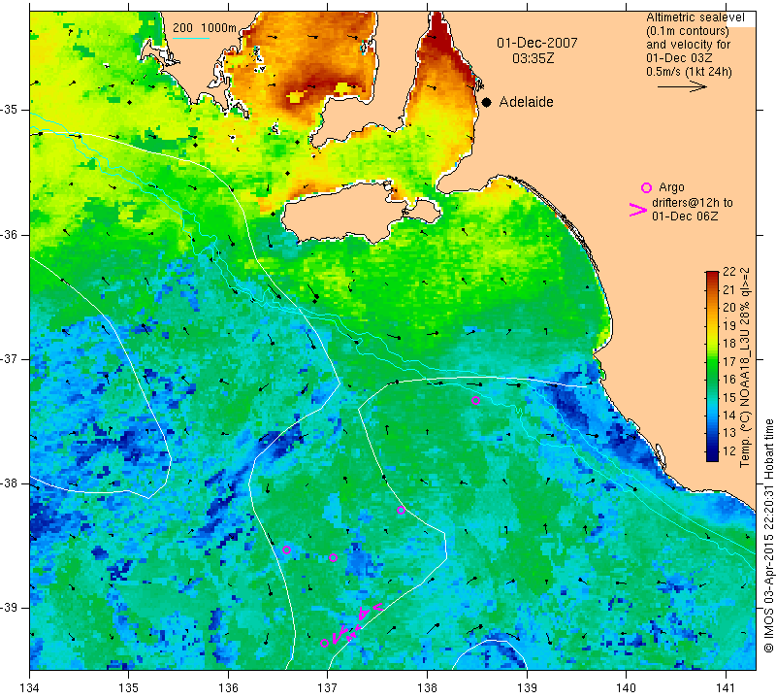
Task: Click the 134 longitude axis label
Action: [x=30, y=688]
